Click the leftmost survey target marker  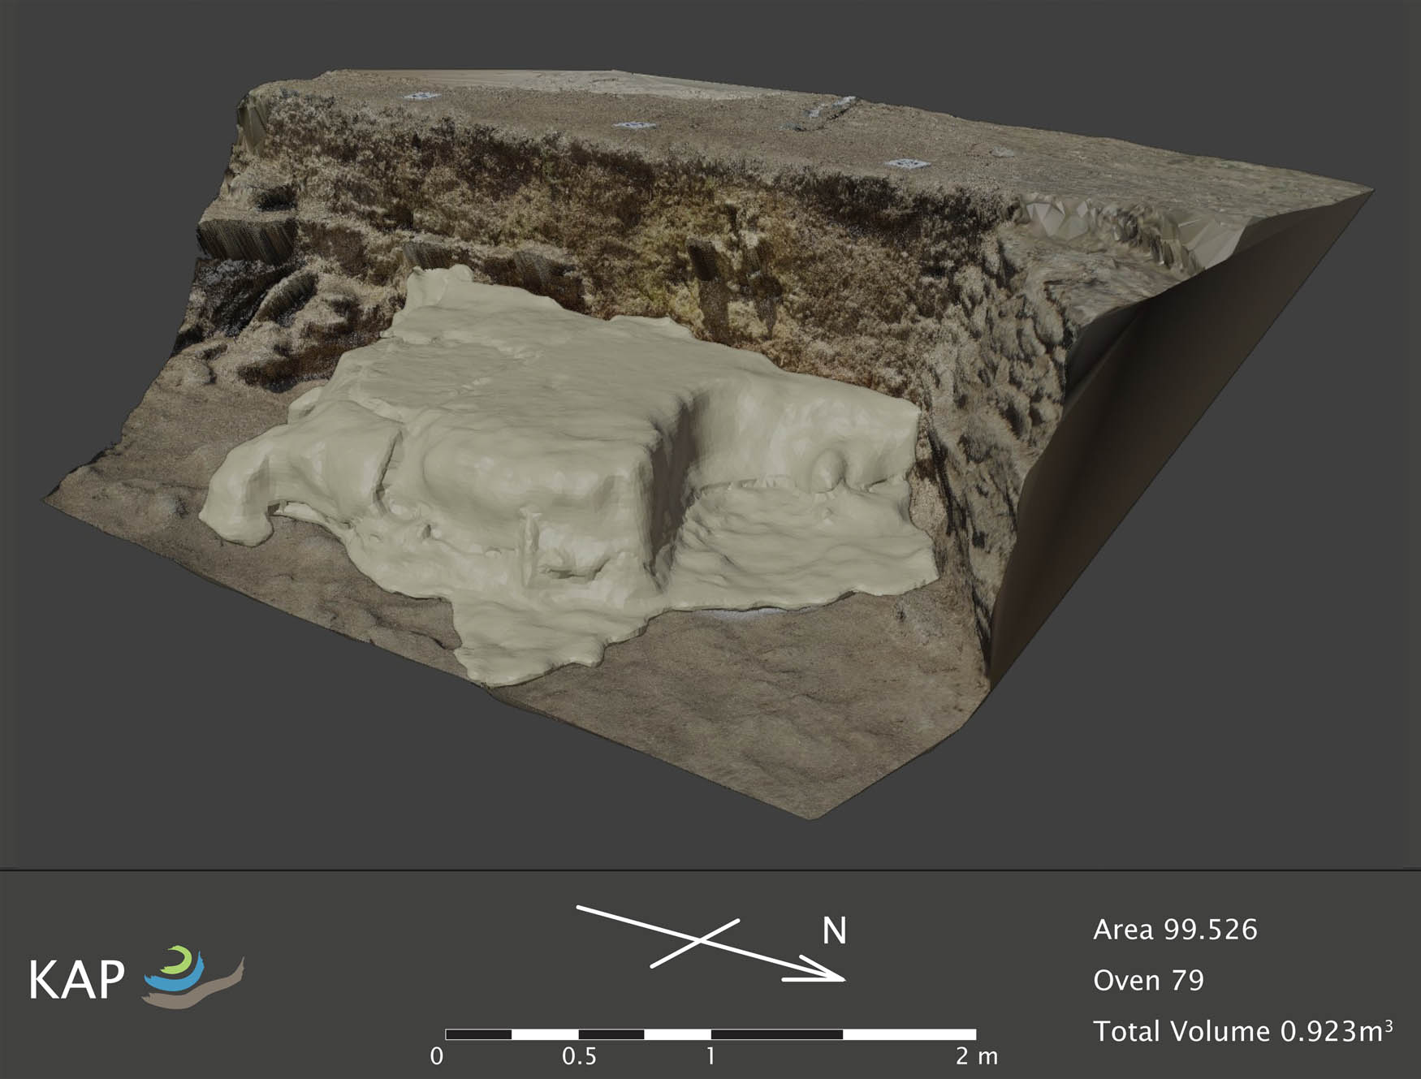click(x=421, y=96)
